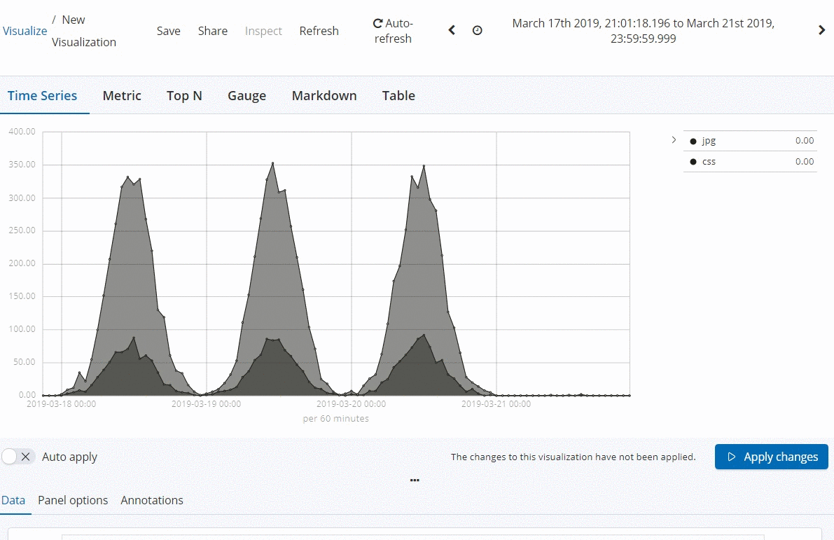
Task: Save the visualization
Action: click(168, 31)
